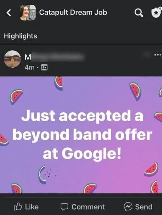Open the admin shield star badge icon
The height and width of the screenshot is (215, 162).
tap(157, 12)
